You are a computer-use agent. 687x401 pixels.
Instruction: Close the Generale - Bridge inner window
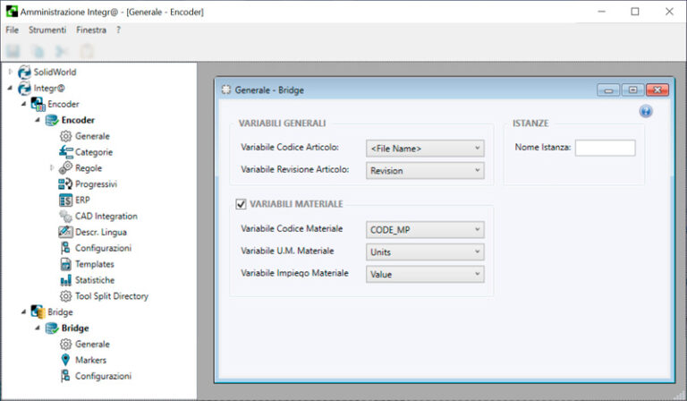click(x=657, y=90)
